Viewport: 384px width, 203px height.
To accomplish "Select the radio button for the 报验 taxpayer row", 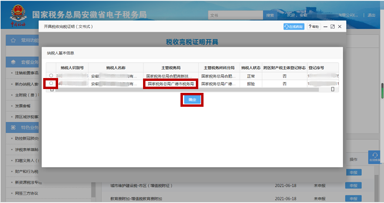I will click(51, 83).
